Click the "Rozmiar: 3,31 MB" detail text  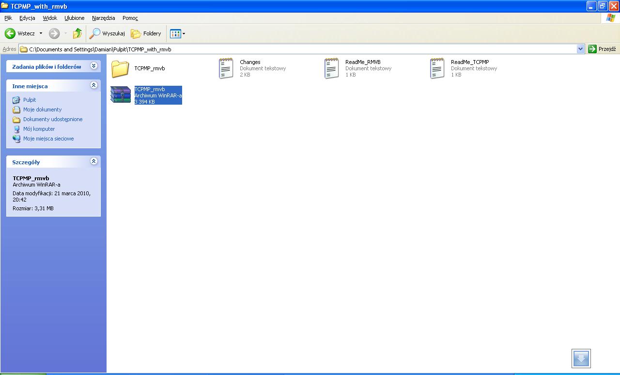point(33,208)
